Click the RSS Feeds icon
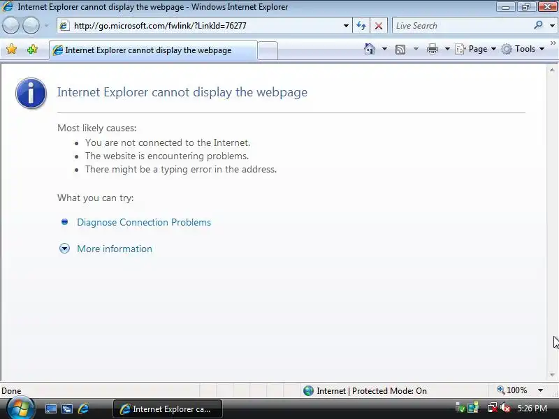The width and height of the screenshot is (559, 419). tap(400, 49)
